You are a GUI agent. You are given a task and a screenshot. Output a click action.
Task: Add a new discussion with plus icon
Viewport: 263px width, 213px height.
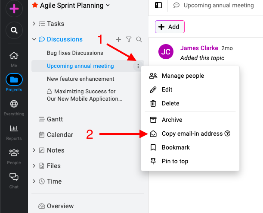coord(118,39)
